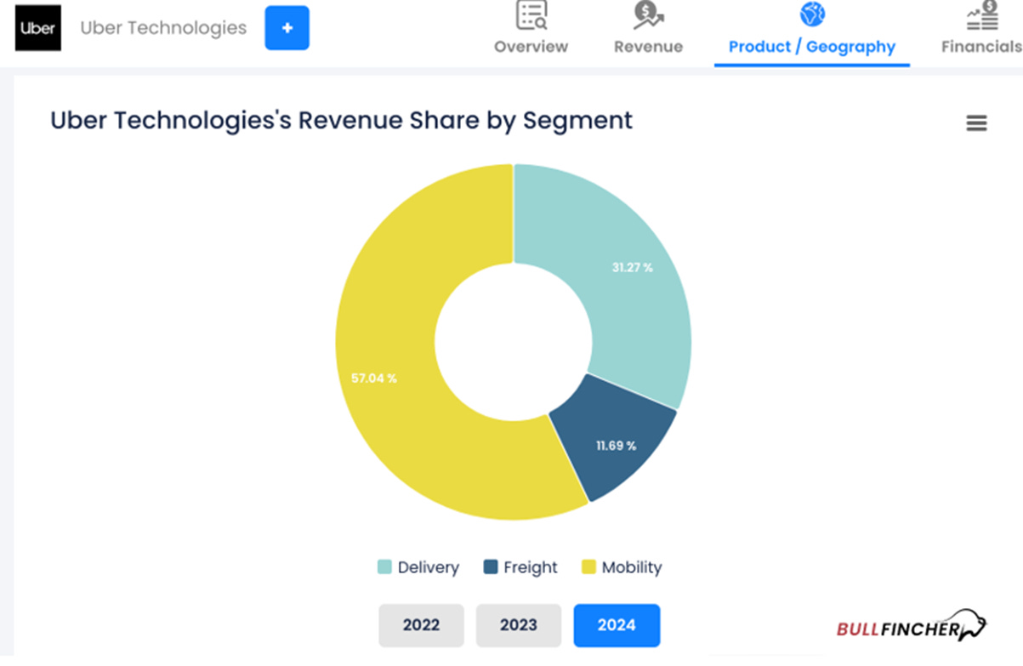The width and height of the screenshot is (1023, 666).
Task: Toggle the Freight legend color swatch
Action: 491,567
